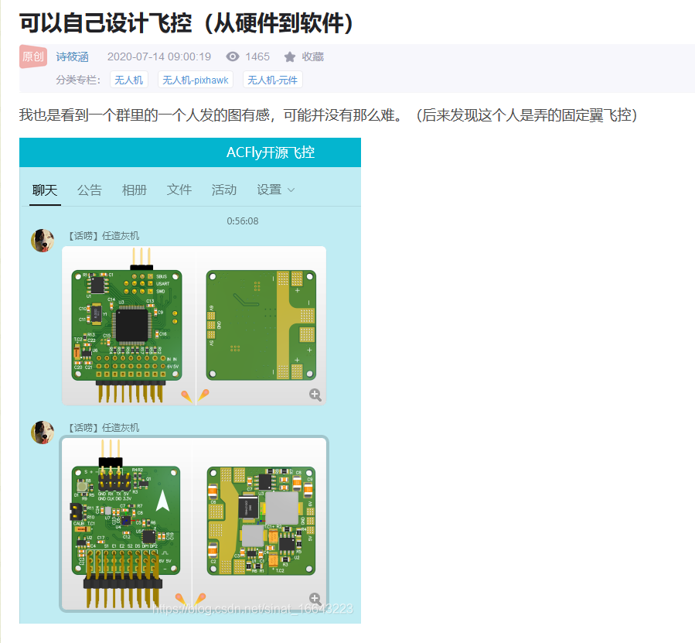The image size is (695, 643).
Task: Click sender name above first image
Action: pyautogui.click(x=103, y=236)
